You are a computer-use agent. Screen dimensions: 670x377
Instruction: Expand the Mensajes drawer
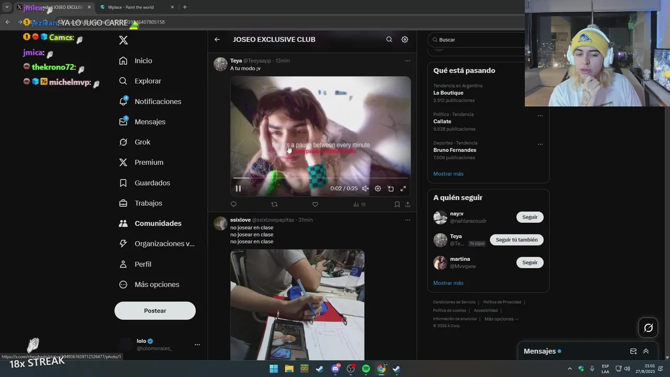tap(646, 351)
